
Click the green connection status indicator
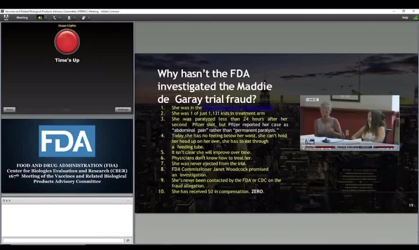pyautogui.click(x=415, y=18)
